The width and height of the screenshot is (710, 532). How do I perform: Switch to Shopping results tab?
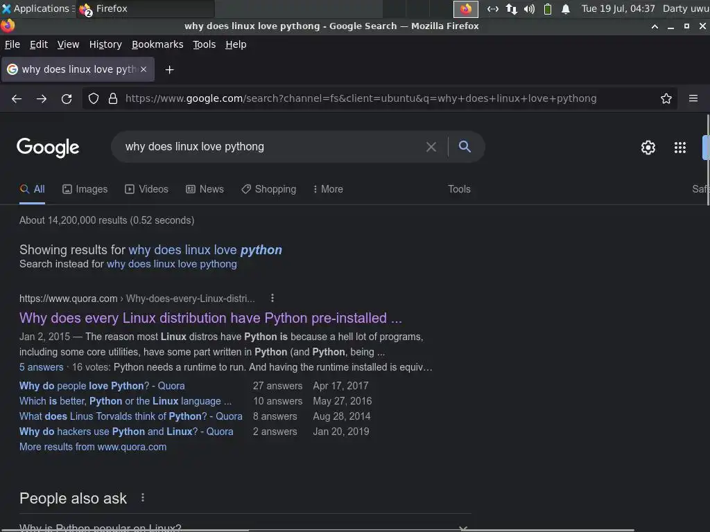(x=268, y=189)
